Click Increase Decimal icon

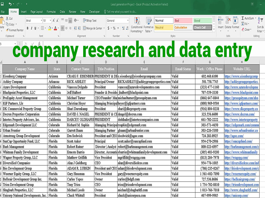click(x=123, y=28)
